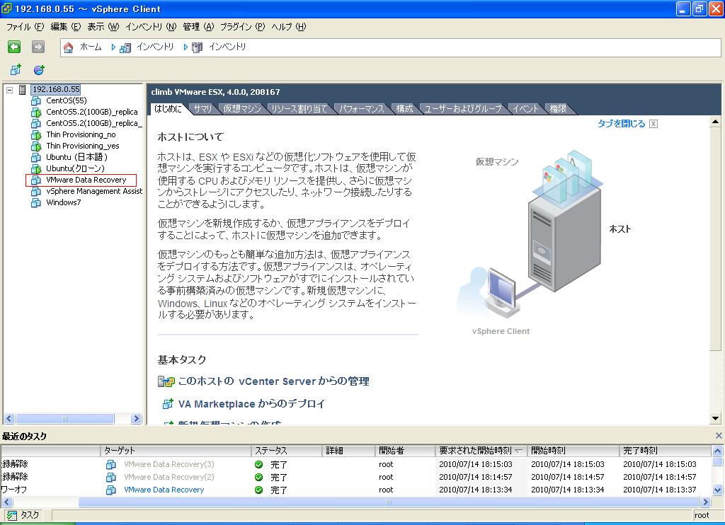Switch to the リソース割り当て tab
This screenshot has width=725, height=525.
click(x=299, y=108)
